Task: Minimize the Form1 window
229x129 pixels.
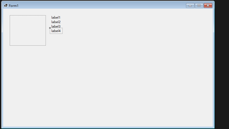Action: pos(190,6)
